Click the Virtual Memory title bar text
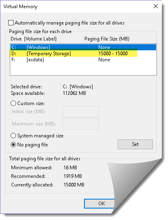168x220 pixels. [x=20, y=7]
